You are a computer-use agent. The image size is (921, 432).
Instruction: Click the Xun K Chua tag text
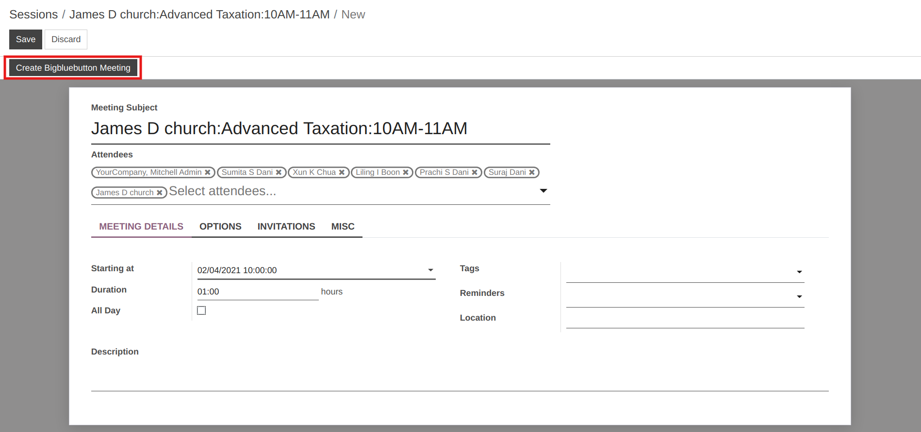click(314, 172)
